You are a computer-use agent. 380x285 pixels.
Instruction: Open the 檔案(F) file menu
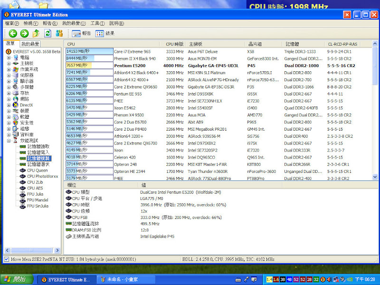[12, 23]
